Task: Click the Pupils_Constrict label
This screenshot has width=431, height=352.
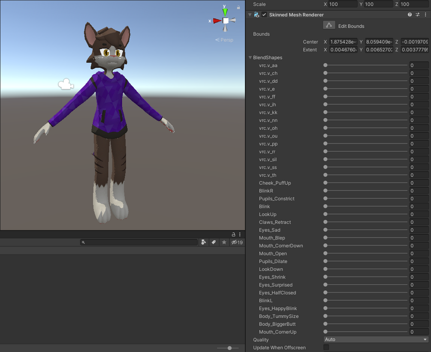Action: click(x=277, y=199)
